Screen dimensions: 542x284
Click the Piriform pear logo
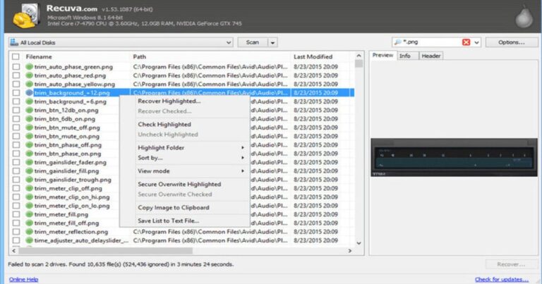(x=524, y=17)
